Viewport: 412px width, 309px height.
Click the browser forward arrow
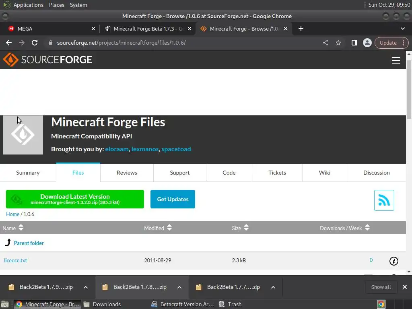(22, 43)
